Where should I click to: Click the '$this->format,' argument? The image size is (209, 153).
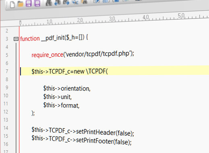pyautogui.click(x=61, y=105)
